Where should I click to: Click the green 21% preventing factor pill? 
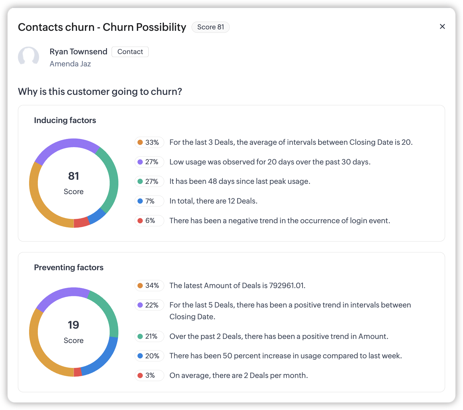coord(149,337)
